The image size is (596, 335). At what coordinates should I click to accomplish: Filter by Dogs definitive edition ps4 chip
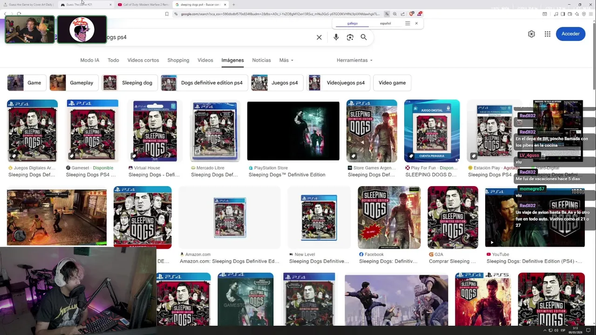coord(203,83)
